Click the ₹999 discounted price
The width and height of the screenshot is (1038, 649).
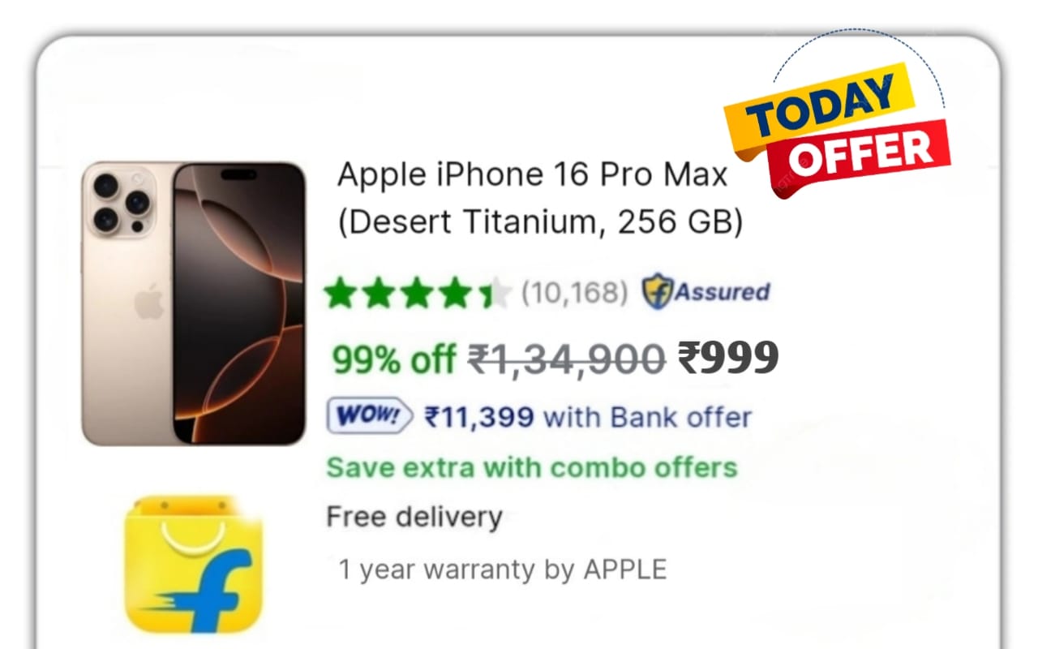[x=728, y=357]
